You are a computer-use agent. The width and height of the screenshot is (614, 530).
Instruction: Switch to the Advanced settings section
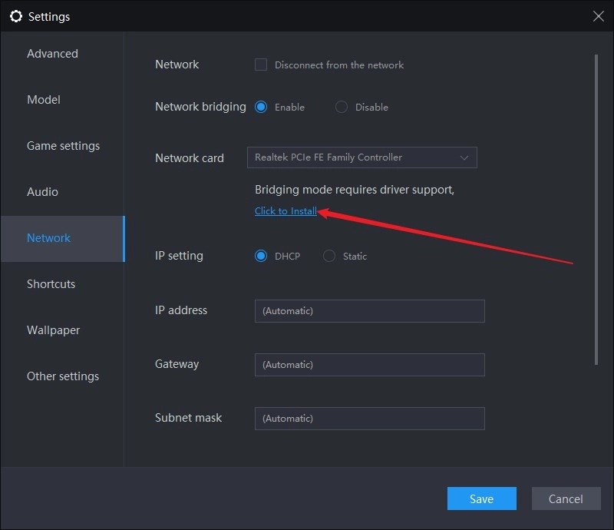(x=52, y=53)
